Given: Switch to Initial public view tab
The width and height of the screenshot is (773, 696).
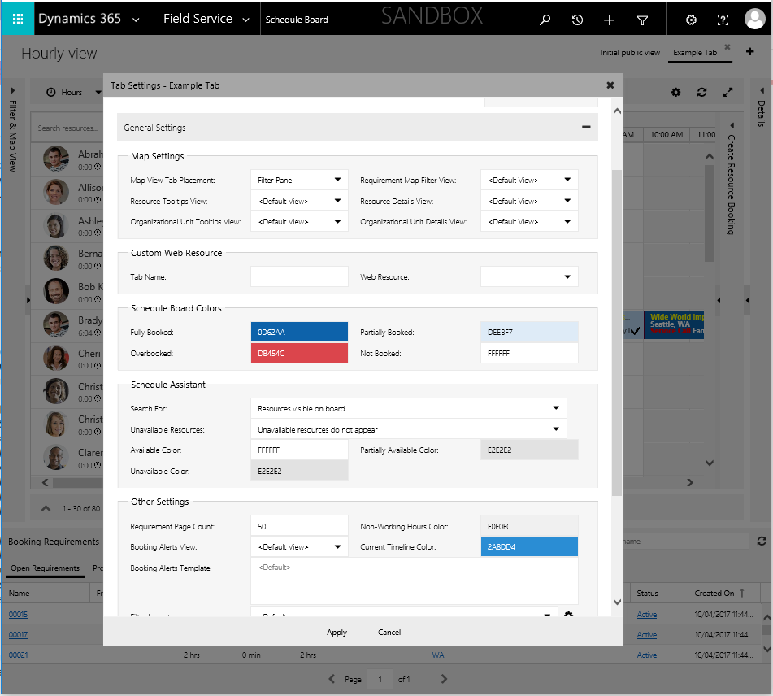Looking at the screenshot, I should point(630,53).
